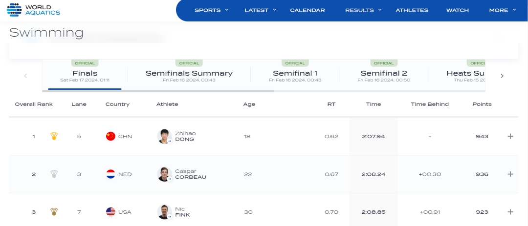Click the Netherlands flag icon
Screen dimensions: 528x226
[x=110, y=174]
